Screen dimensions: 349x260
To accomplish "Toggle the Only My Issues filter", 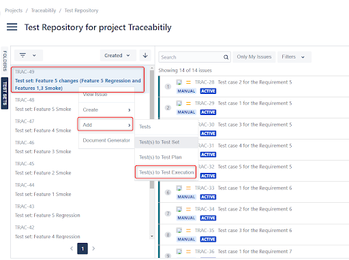I will click(x=254, y=56).
